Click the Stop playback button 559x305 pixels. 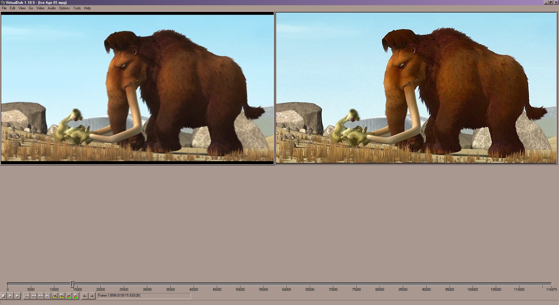tap(3, 296)
